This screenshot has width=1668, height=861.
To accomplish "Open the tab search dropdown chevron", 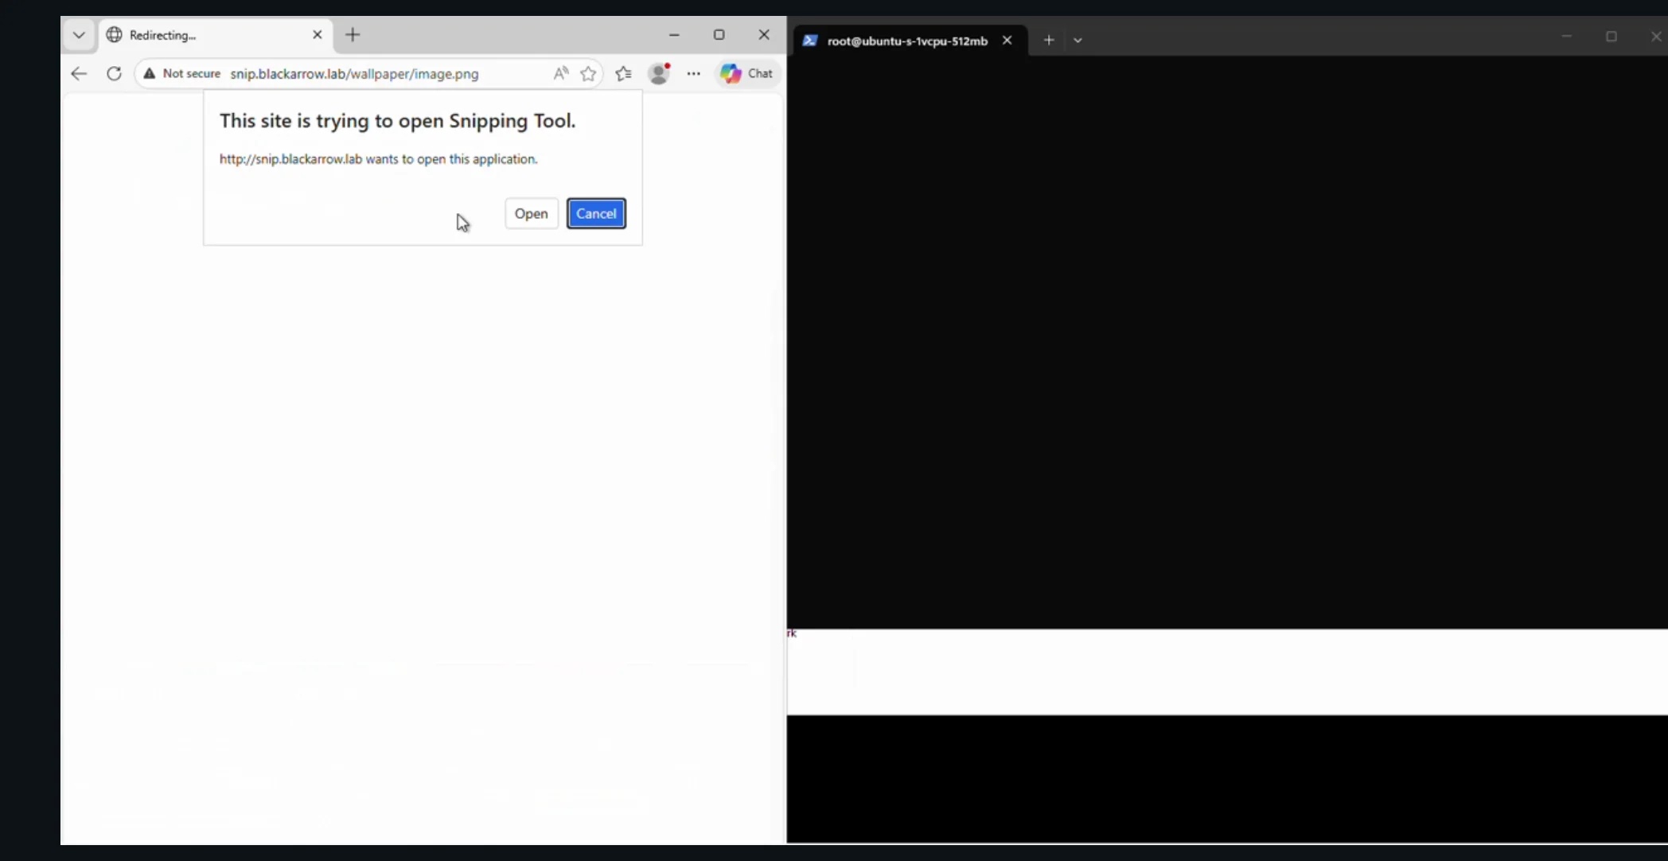I will click(79, 35).
